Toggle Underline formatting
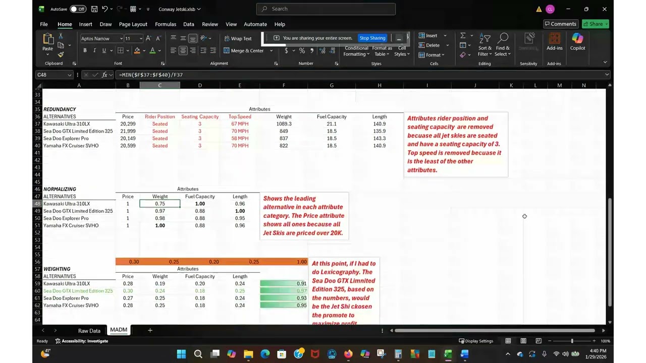The image size is (646, 363). tap(104, 50)
